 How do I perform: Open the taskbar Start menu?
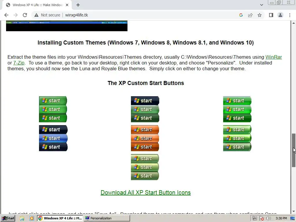pyautogui.click(x=8, y=218)
